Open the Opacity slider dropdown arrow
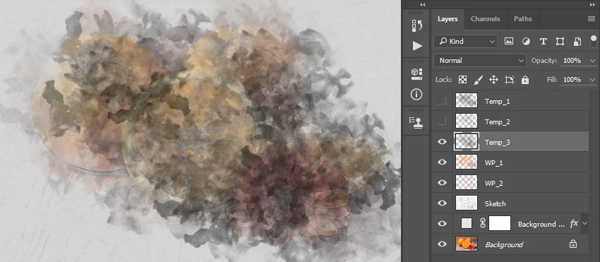This screenshot has height=262, width=600. tap(593, 61)
